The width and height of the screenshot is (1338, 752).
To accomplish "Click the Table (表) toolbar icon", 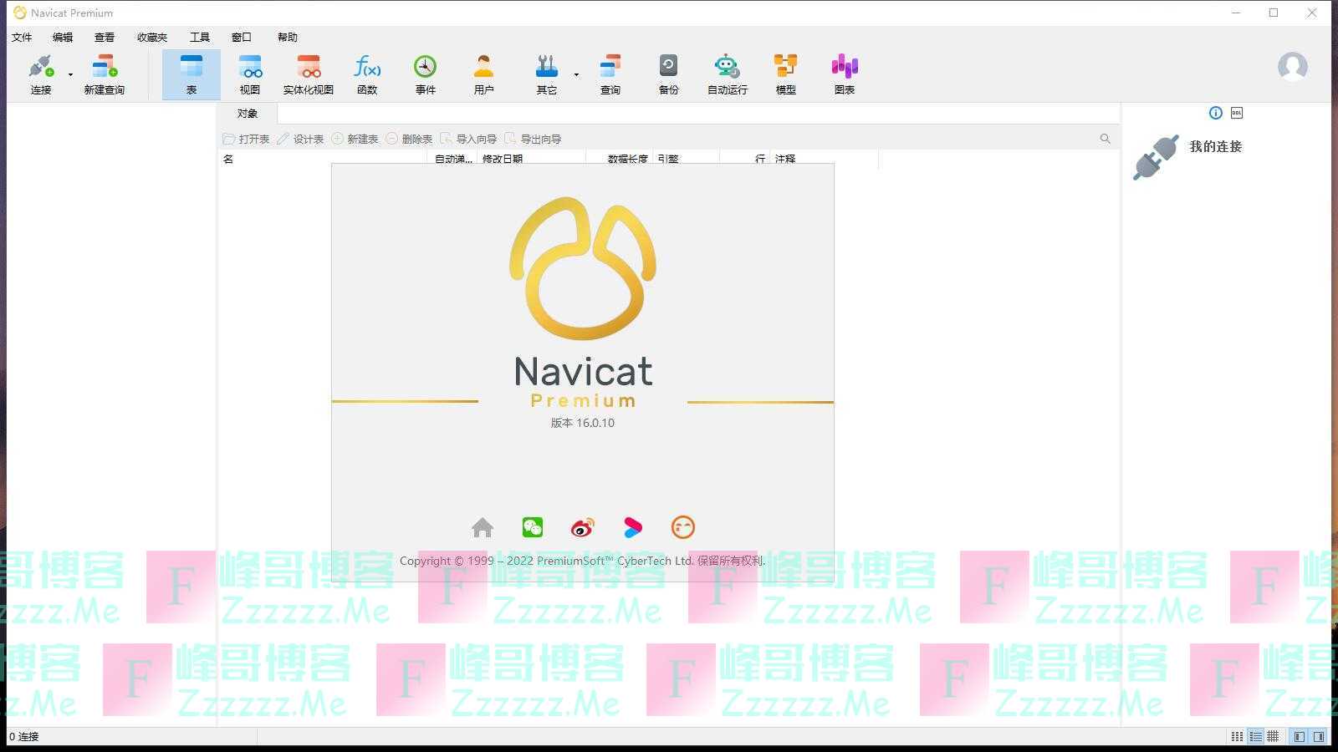I will coord(191,74).
